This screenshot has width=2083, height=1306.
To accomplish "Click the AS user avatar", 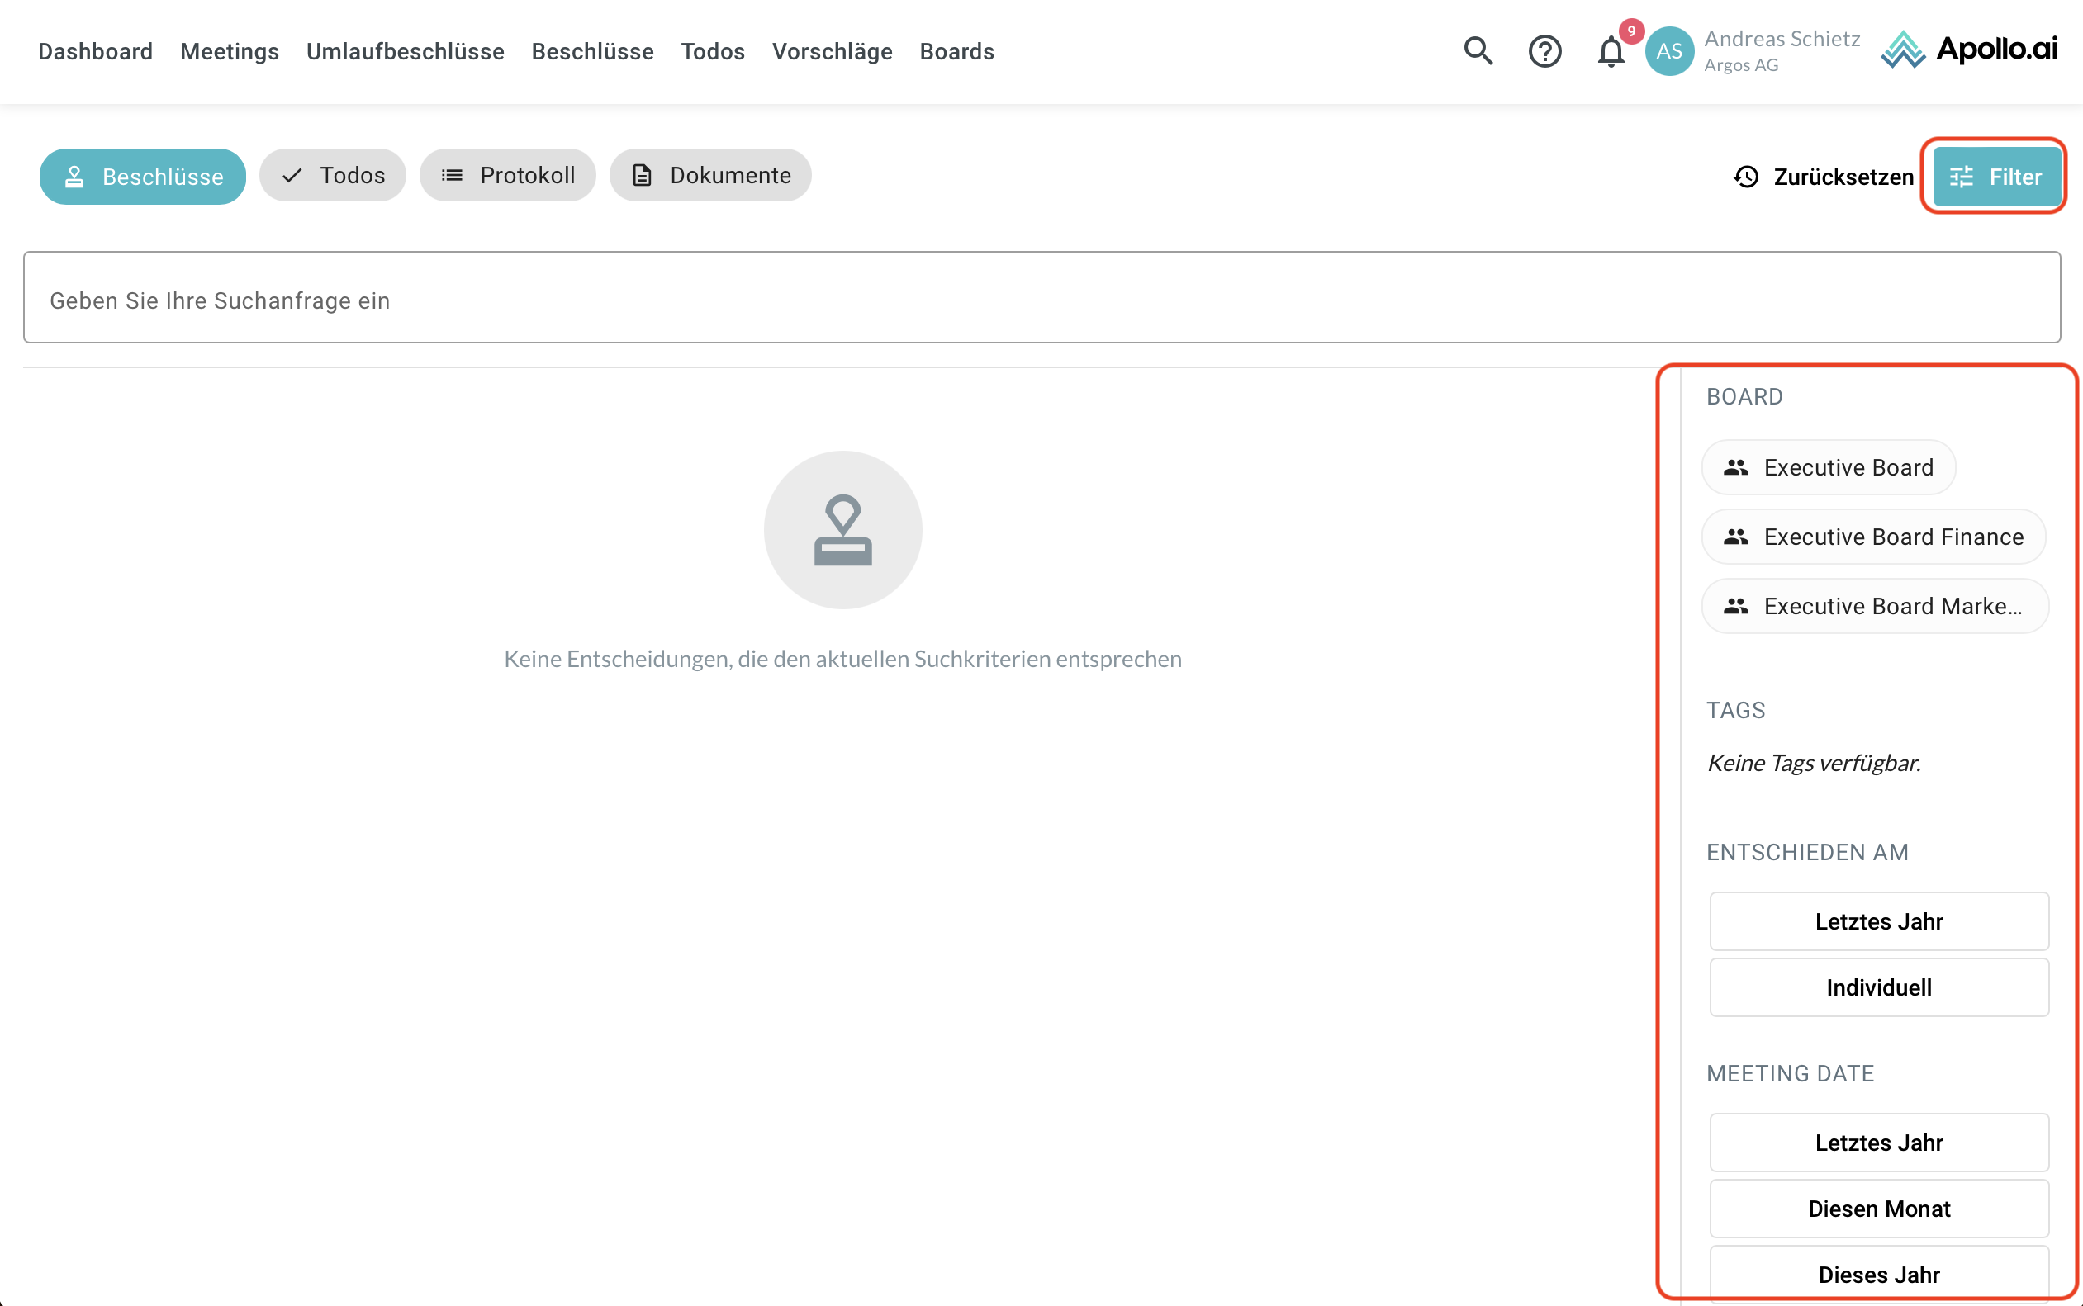I will pos(1669,51).
